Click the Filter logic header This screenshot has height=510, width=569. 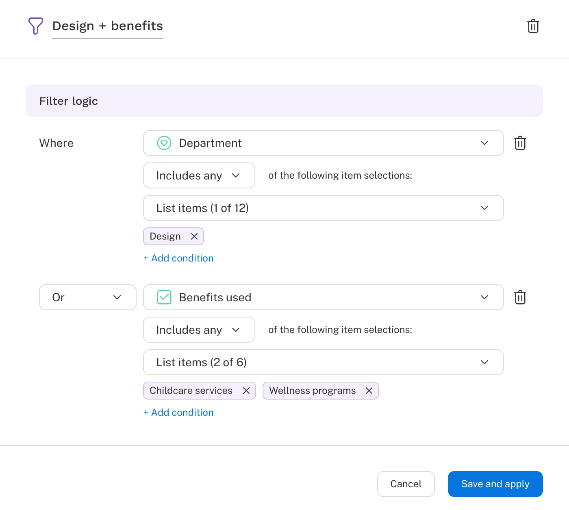click(284, 101)
